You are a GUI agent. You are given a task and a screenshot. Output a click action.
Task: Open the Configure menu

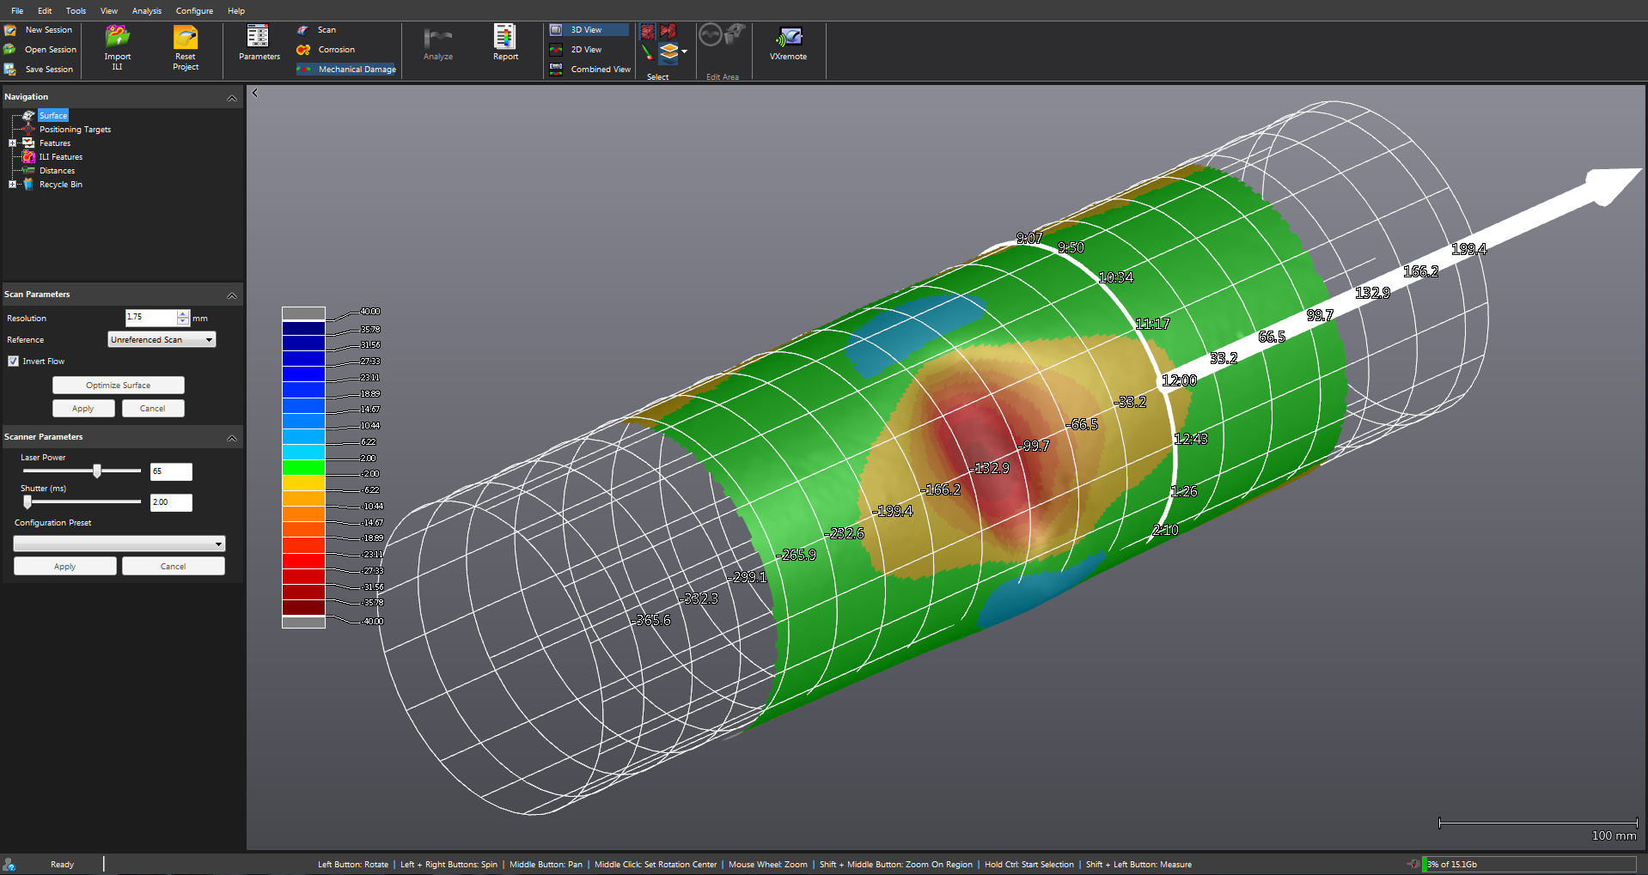click(194, 11)
